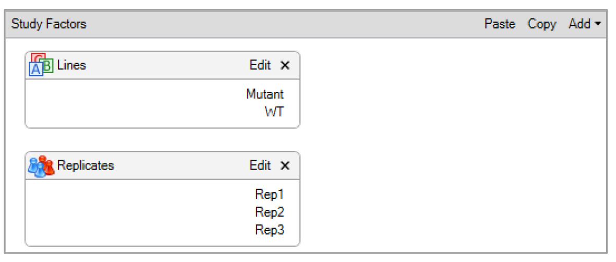616x262 pixels.
Task: Delete the Replicates factor using its X
Action: click(x=285, y=166)
